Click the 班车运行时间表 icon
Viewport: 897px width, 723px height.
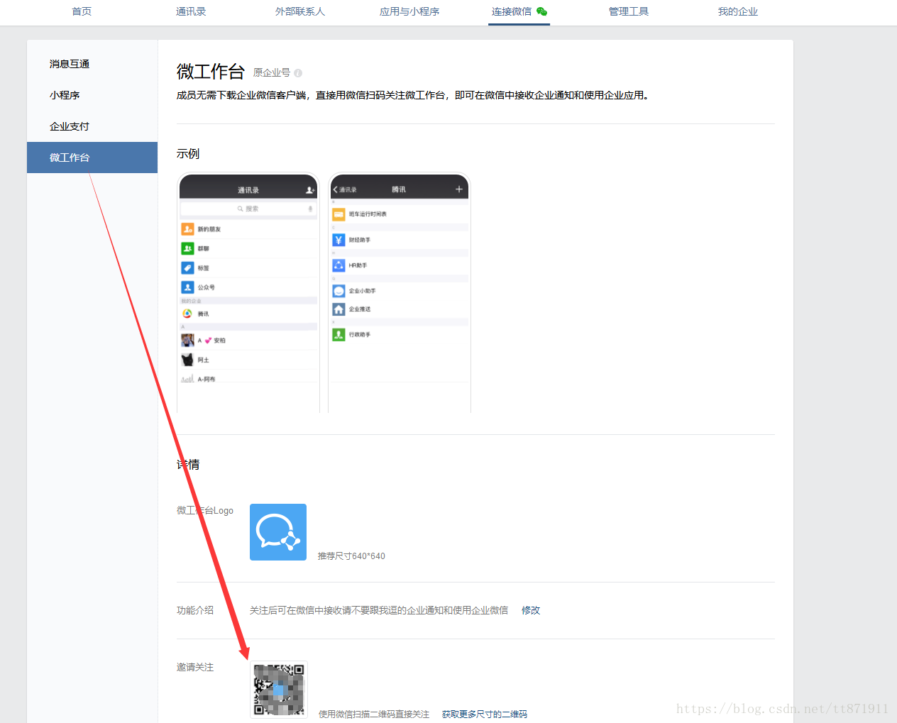tap(339, 214)
